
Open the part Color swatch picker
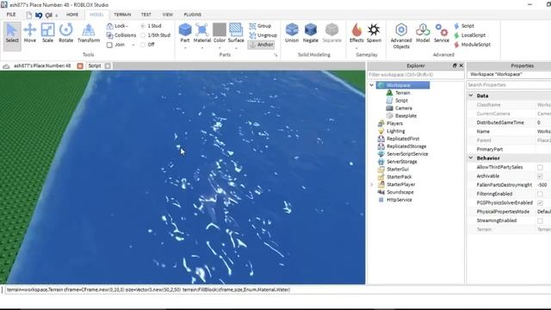pyautogui.click(x=220, y=34)
